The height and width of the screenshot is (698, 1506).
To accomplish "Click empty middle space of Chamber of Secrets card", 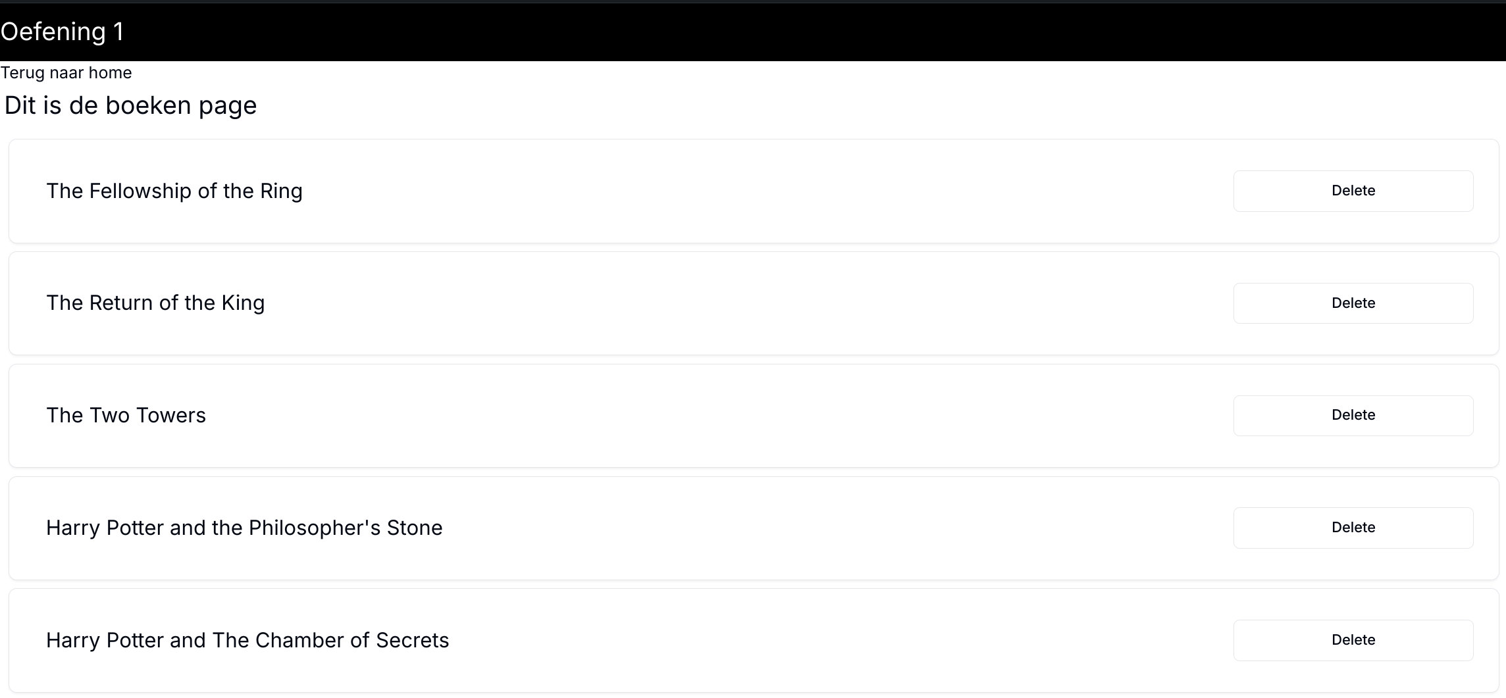I will point(823,640).
